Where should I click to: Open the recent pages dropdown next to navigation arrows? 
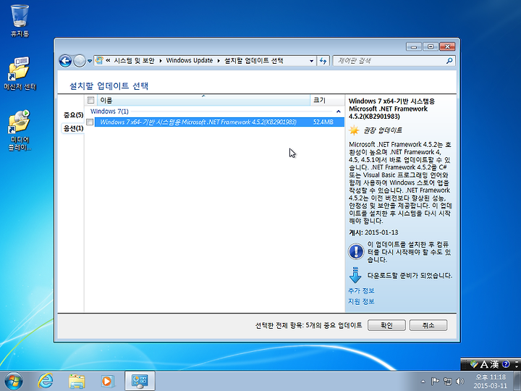90,61
